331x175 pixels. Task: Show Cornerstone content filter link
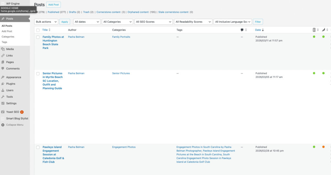tap(109, 12)
